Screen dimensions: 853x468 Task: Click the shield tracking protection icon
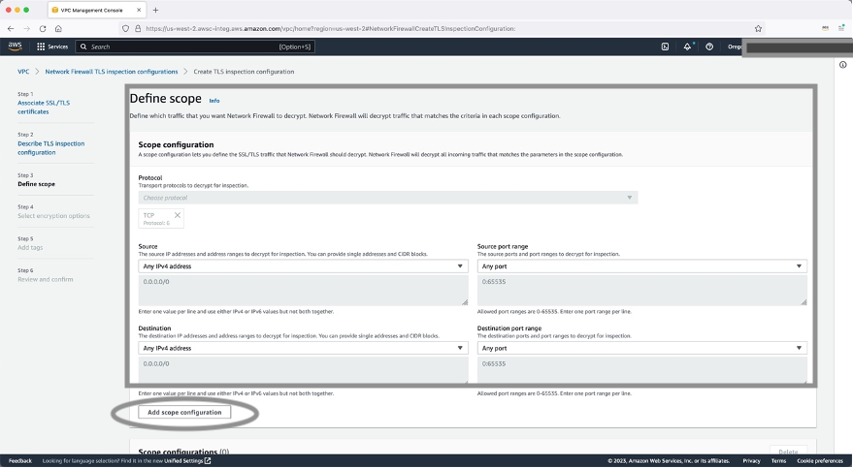(125, 29)
